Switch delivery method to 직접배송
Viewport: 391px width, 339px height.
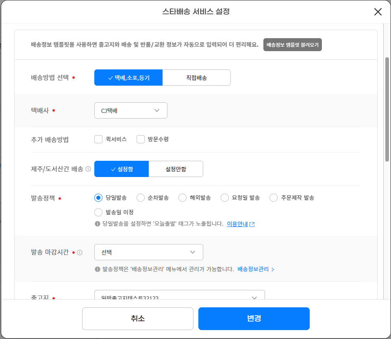[196, 78]
